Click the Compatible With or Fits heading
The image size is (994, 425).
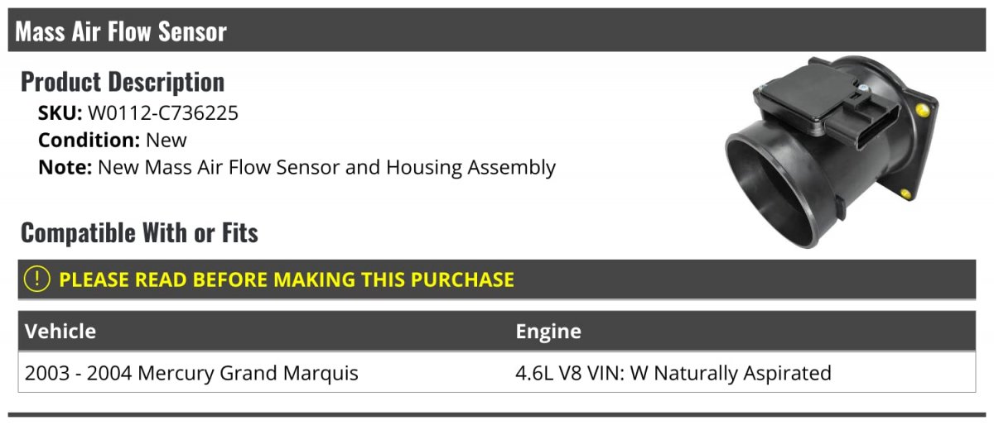coord(139,233)
